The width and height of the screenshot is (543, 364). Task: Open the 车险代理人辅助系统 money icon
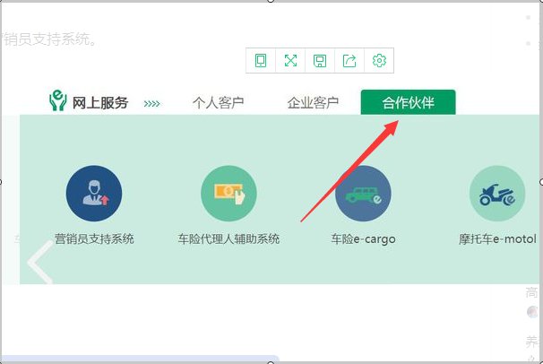[x=228, y=194]
